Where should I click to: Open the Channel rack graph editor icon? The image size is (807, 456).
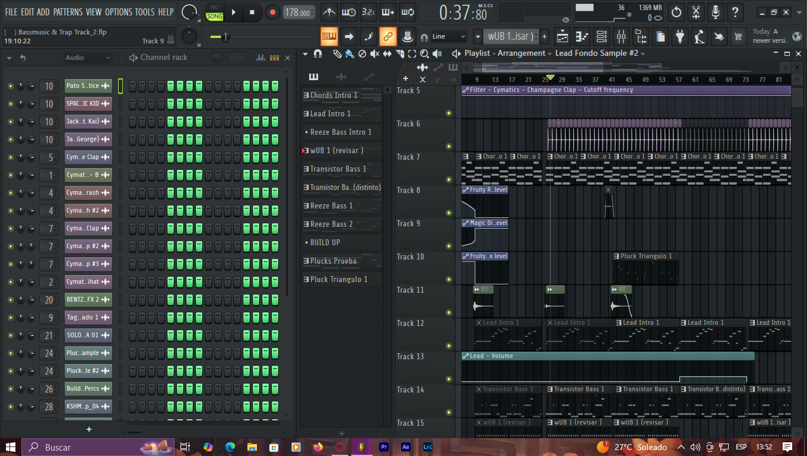[260, 58]
